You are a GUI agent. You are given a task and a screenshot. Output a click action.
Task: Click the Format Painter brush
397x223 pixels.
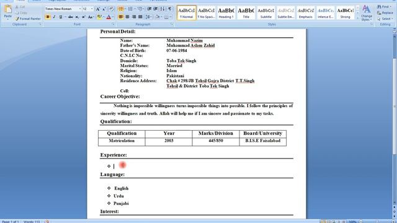tap(17, 19)
